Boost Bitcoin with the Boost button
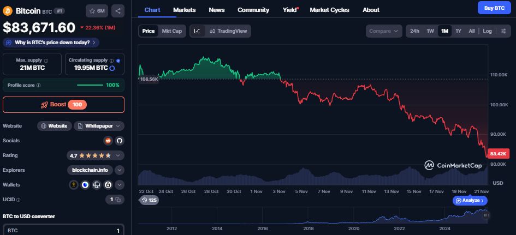 coord(63,105)
